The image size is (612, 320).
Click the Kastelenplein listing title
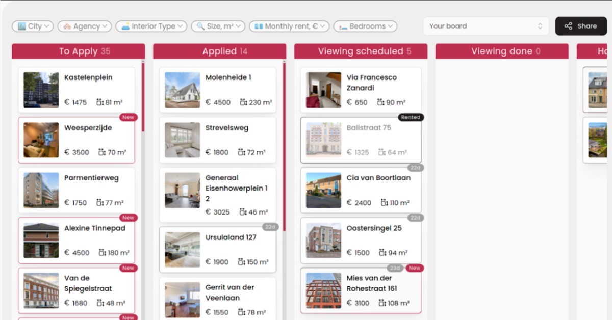(x=88, y=77)
